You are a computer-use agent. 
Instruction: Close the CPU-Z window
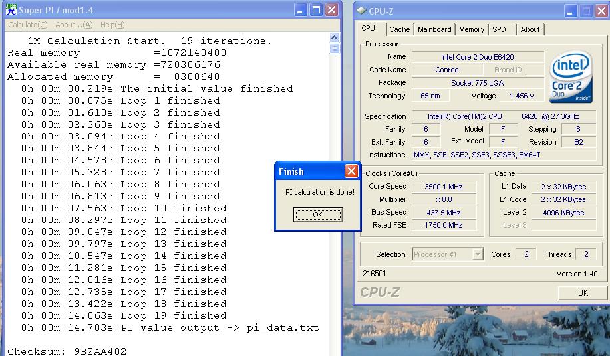click(x=602, y=11)
